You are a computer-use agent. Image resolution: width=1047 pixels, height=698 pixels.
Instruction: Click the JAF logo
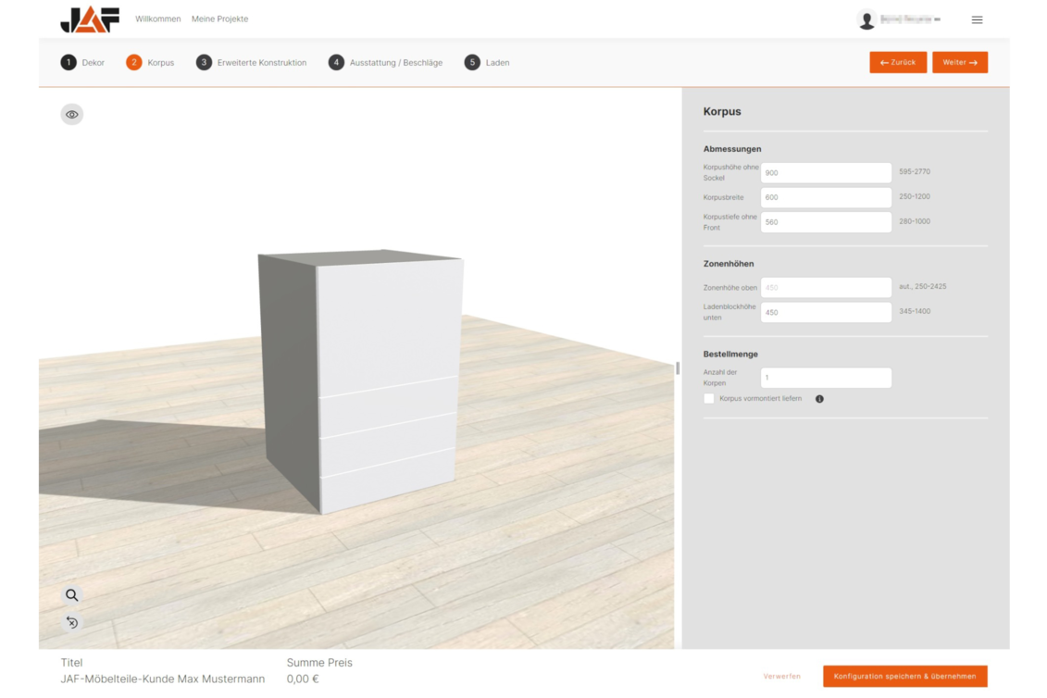90,19
